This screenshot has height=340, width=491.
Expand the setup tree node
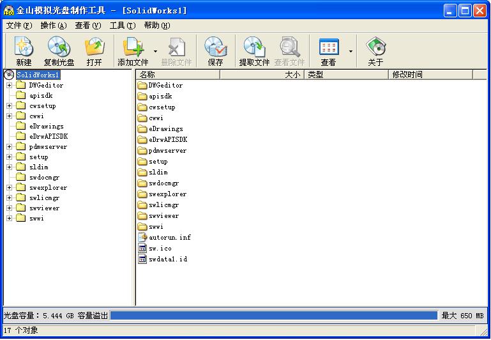click(9, 157)
